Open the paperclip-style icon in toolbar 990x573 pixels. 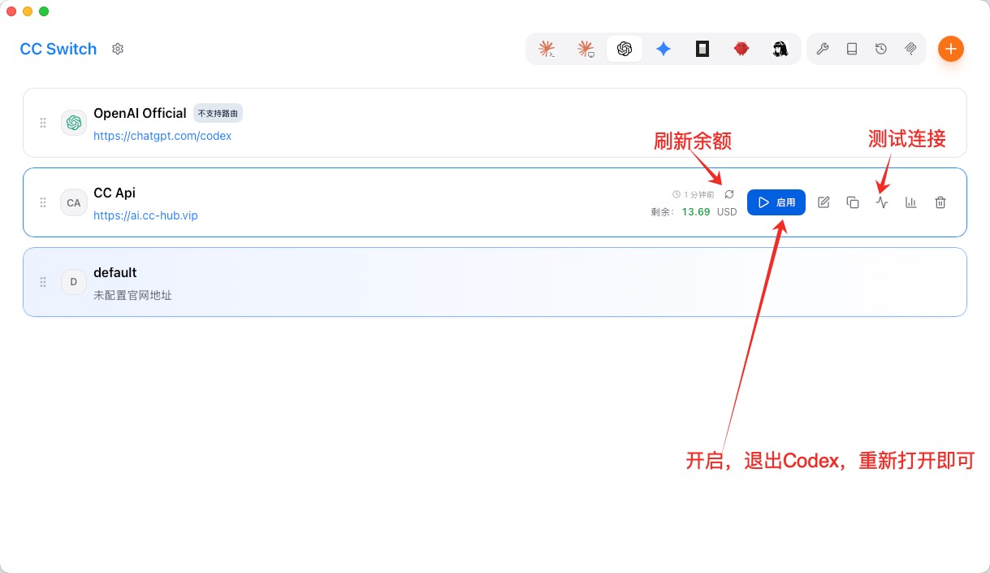click(x=910, y=49)
